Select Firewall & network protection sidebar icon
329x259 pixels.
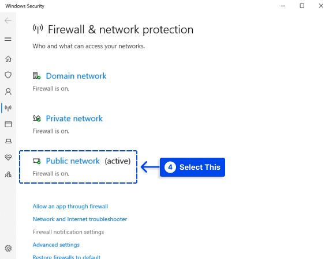8,108
